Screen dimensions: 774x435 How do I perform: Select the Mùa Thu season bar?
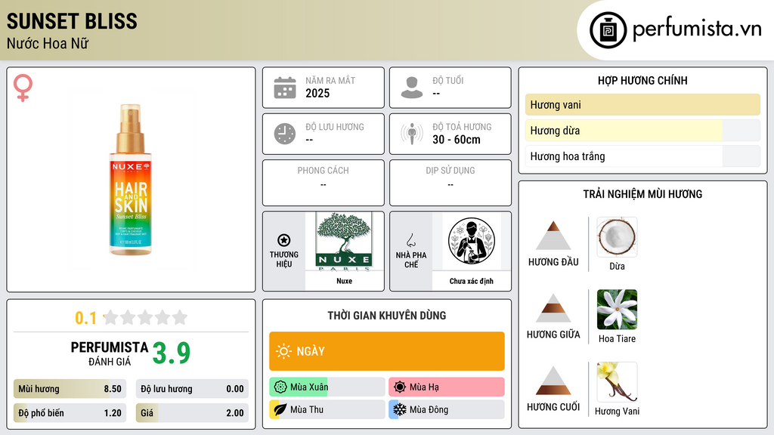point(327,409)
